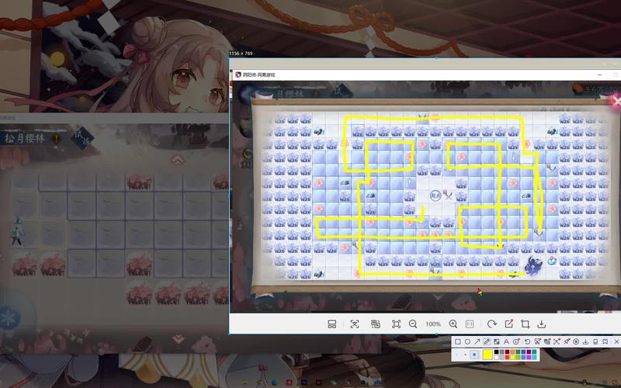Cancel the screenshot with X icon

coord(616,341)
